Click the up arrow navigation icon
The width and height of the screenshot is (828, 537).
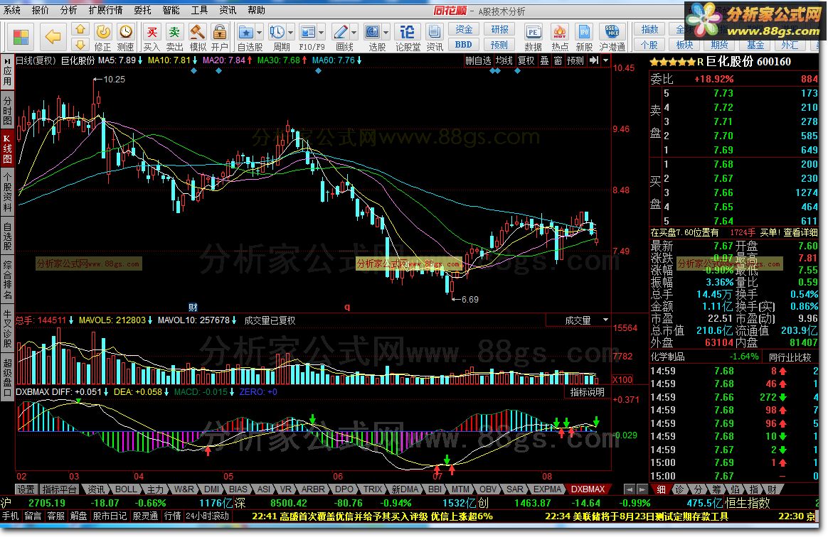tap(80, 29)
